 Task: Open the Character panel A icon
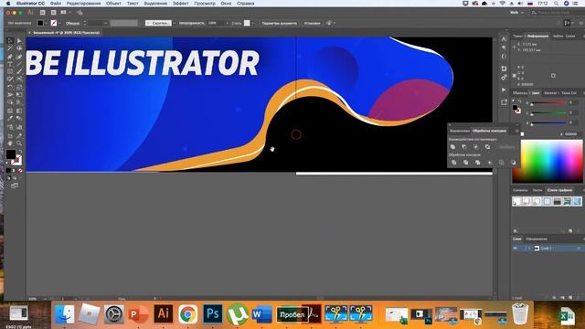[x=504, y=38]
